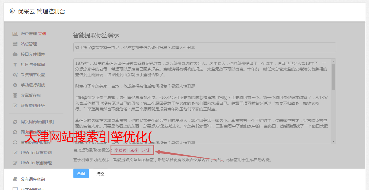The width and height of the screenshot is (369, 190).
Task: Click the textarea scroll-up arrow
Action: (334, 61)
